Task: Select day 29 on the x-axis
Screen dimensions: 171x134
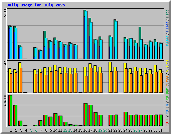Action: pyautogui.click(x=150, y=130)
